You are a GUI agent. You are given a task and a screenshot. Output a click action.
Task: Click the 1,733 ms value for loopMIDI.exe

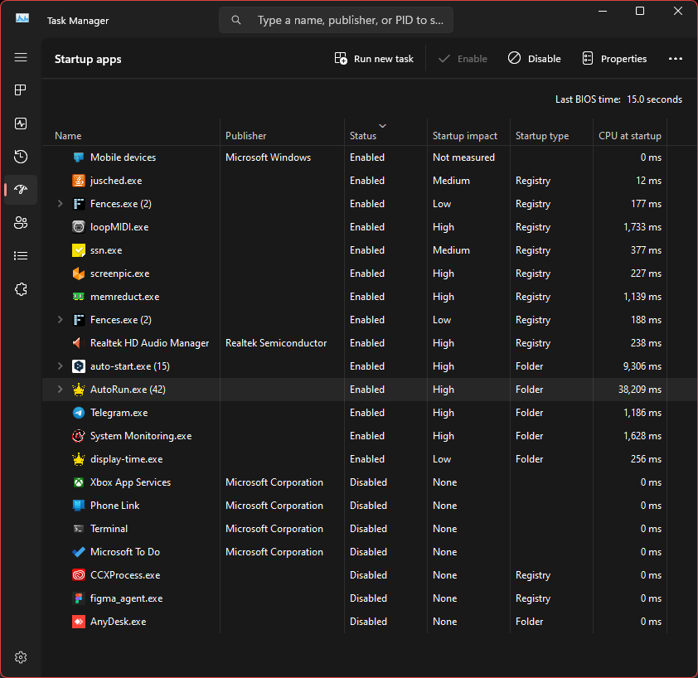(642, 227)
